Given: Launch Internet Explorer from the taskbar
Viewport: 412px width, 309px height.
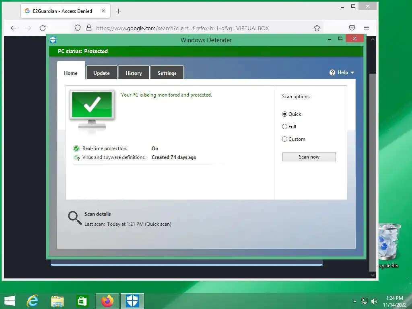Looking at the screenshot, I should tap(33, 301).
